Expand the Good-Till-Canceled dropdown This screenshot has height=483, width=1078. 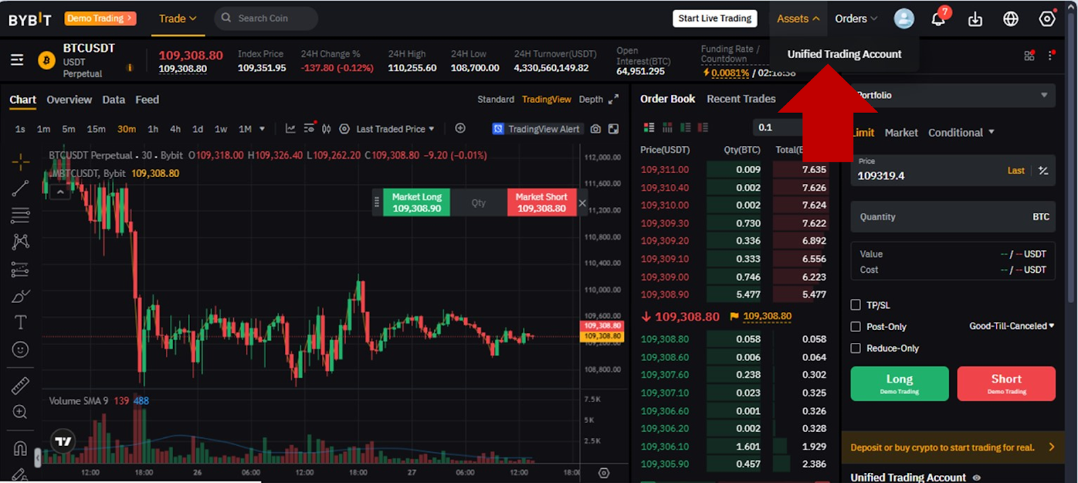tap(1011, 326)
